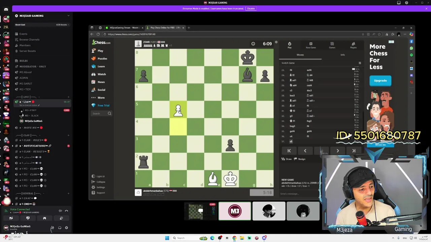
Task: Resign the chess game
Action: pos(300,159)
